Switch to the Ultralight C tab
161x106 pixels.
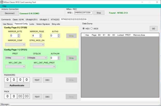[x=44, y=19]
